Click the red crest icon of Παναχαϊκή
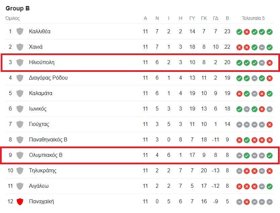 [x=20, y=202]
